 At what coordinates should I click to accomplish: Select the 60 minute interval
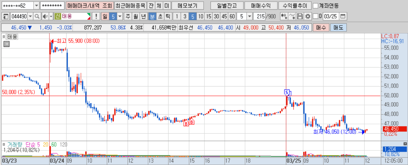click(232, 17)
